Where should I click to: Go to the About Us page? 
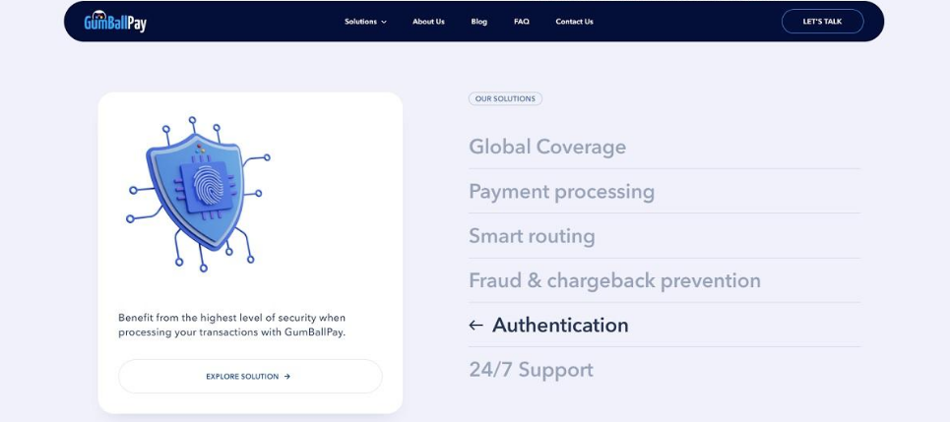point(428,22)
